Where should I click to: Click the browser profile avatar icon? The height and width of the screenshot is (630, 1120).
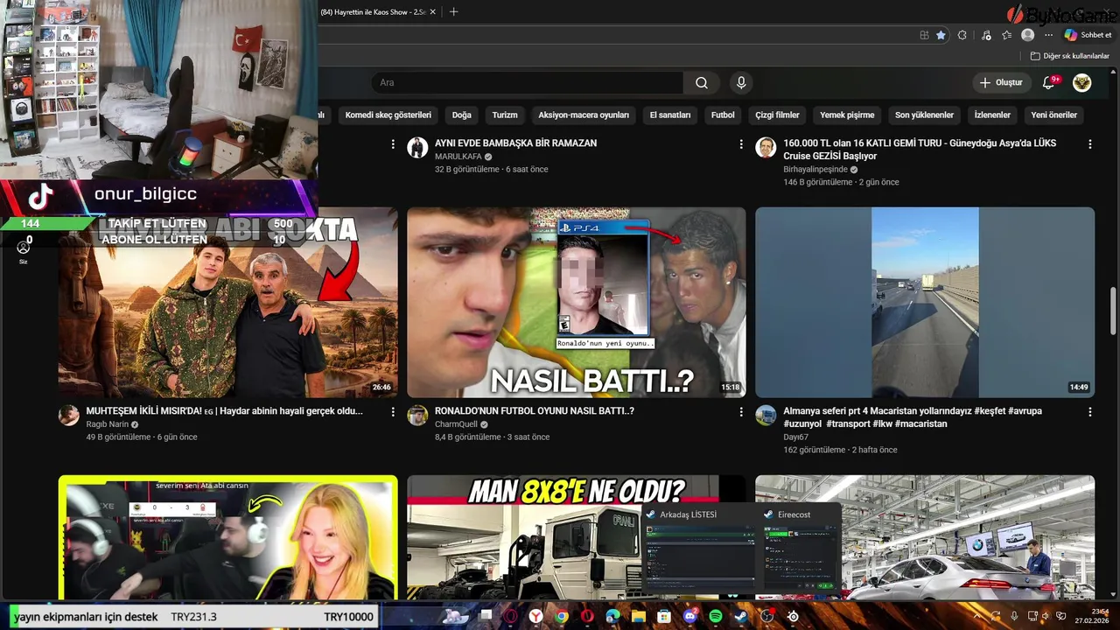point(1028,35)
